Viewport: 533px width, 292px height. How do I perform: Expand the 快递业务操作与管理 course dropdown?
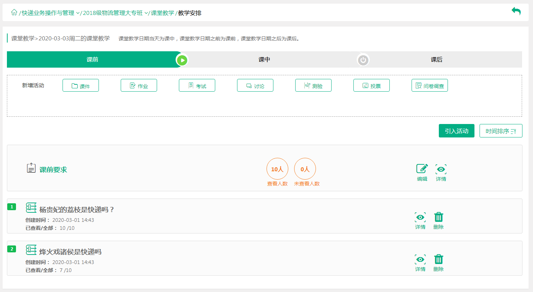point(78,13)
